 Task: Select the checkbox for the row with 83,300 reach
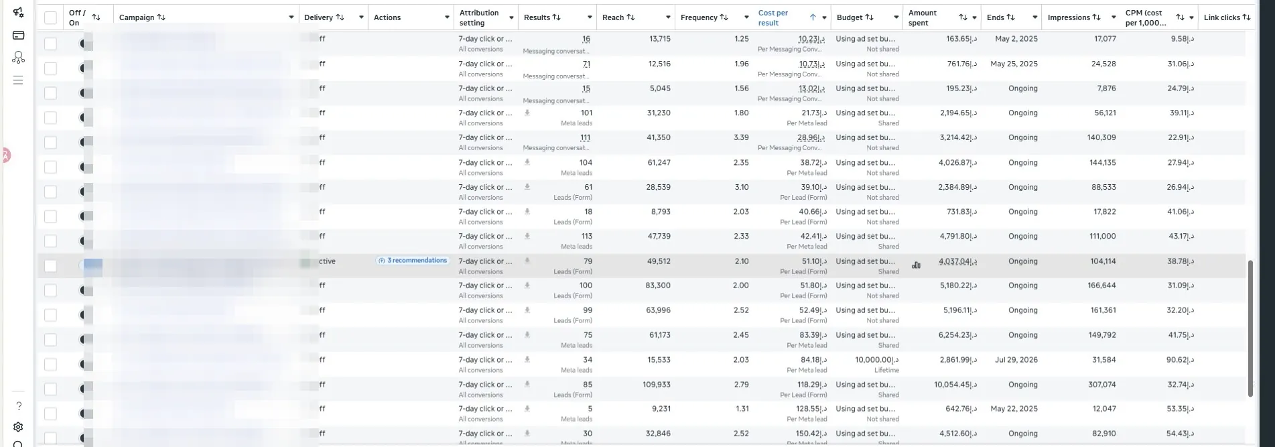coord(50,290)
